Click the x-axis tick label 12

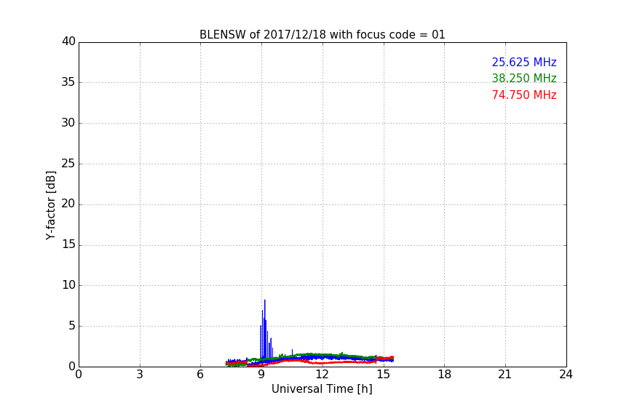click(323, 375)
